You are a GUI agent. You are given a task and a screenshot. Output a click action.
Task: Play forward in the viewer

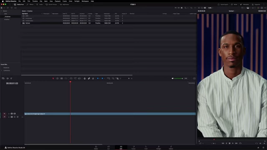[233, 143]
